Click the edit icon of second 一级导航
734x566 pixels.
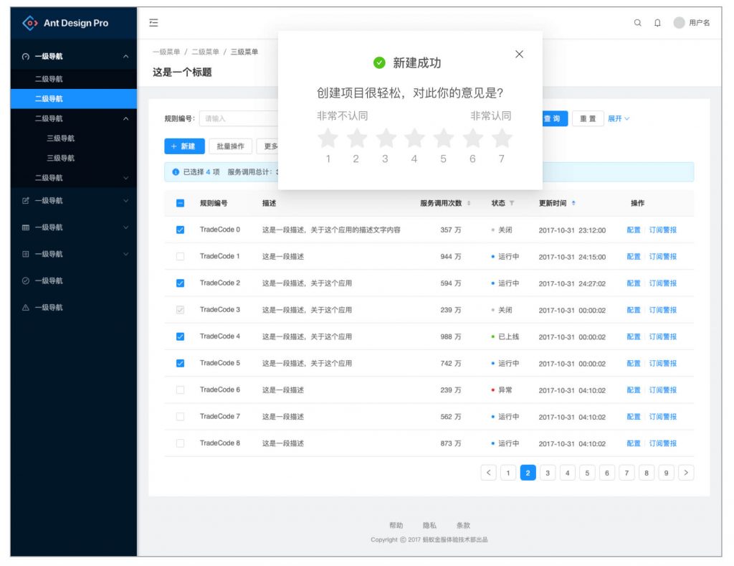coord(26,201)
